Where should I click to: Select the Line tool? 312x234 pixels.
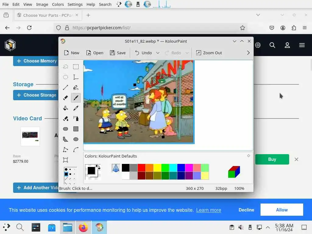[x=66, y=87]
